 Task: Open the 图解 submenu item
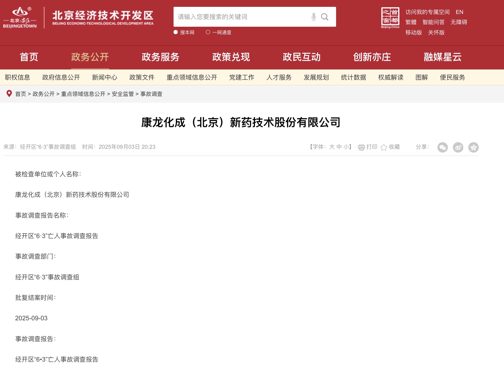(422, 77)
